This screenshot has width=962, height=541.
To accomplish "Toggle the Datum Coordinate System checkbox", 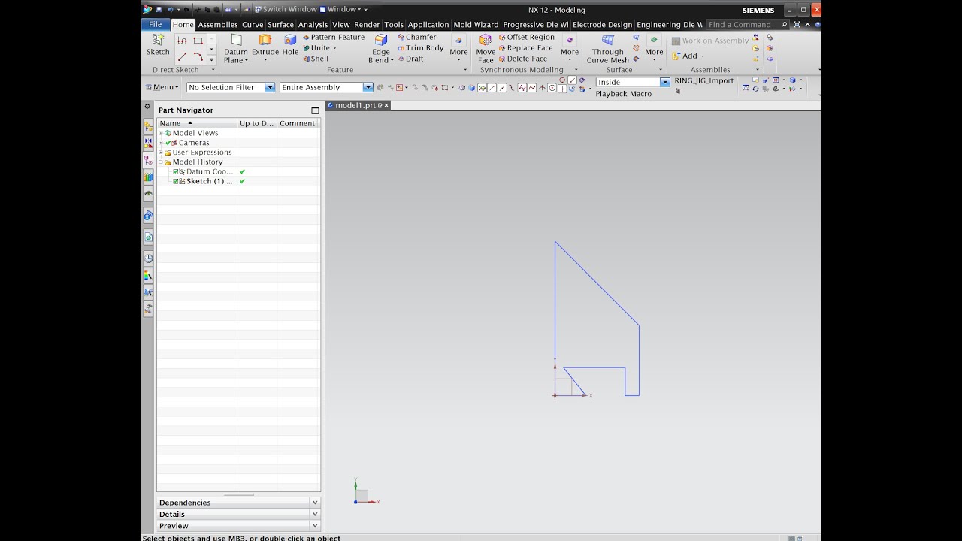I will [x=176, y=171].
